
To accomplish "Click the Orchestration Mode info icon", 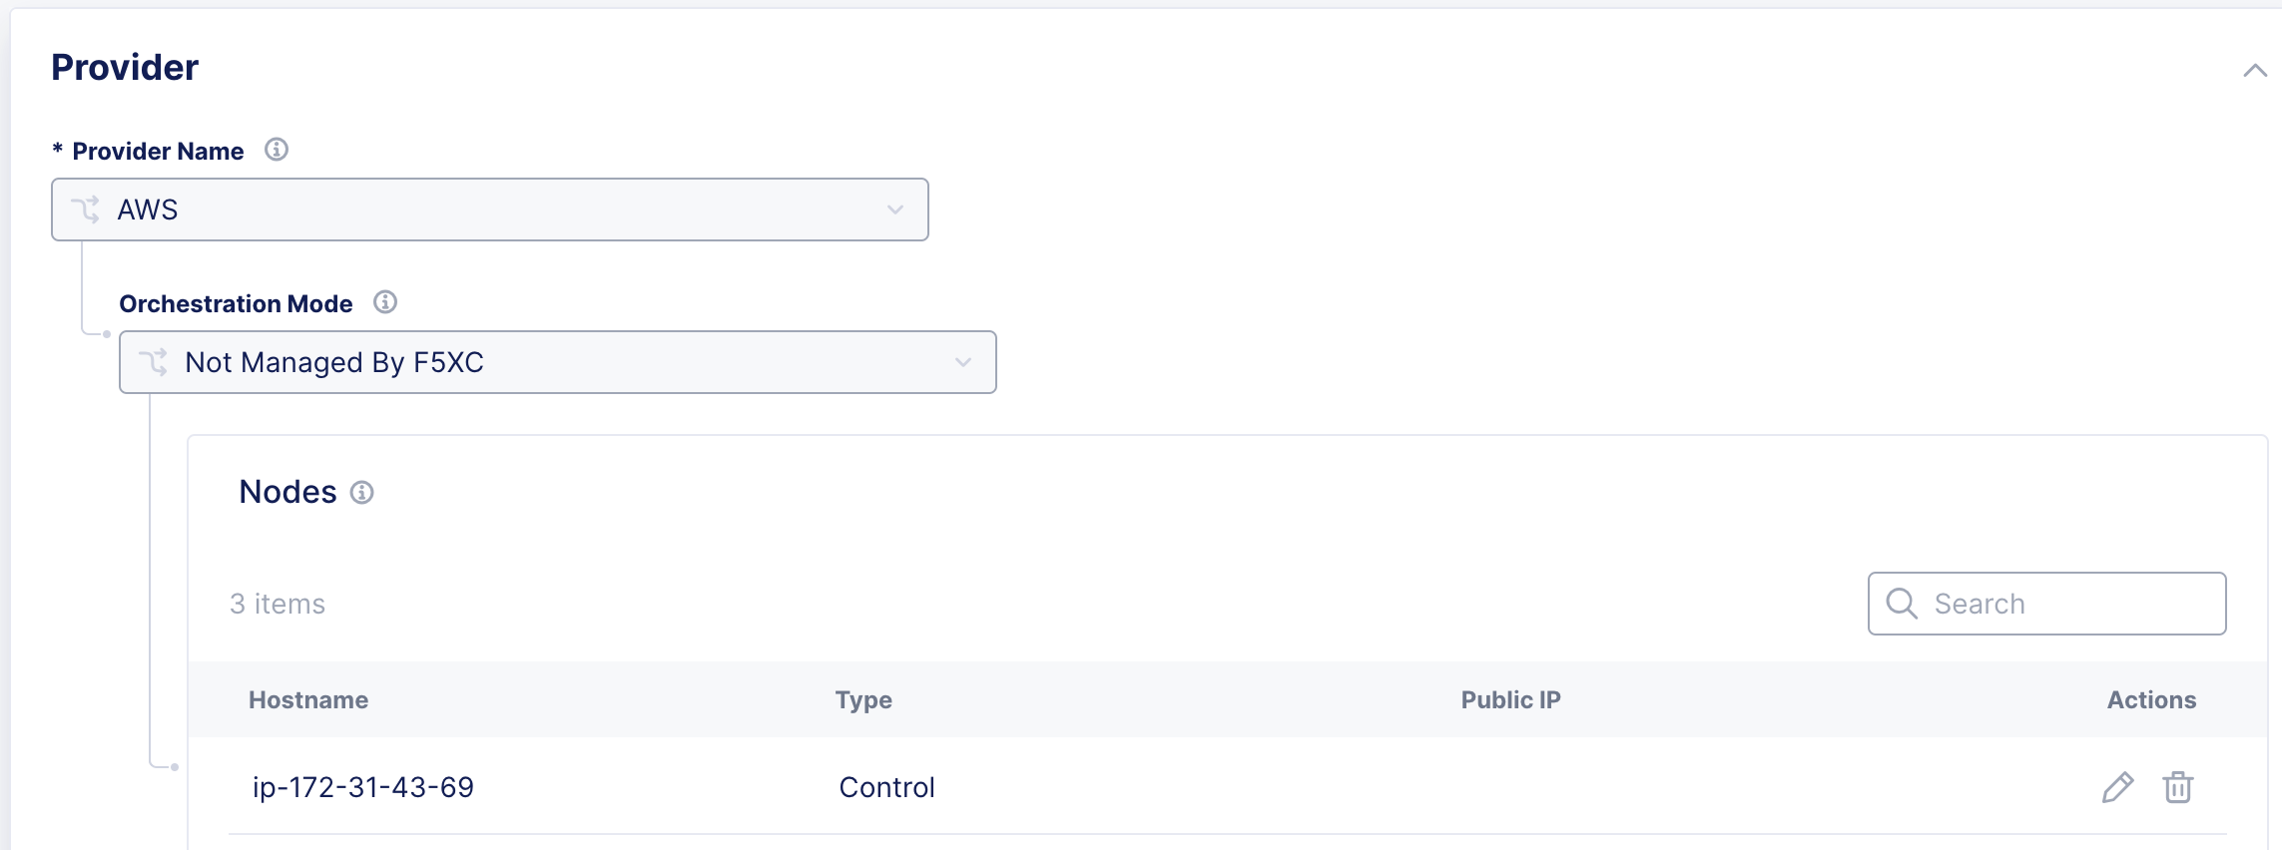I will point(386,302).
